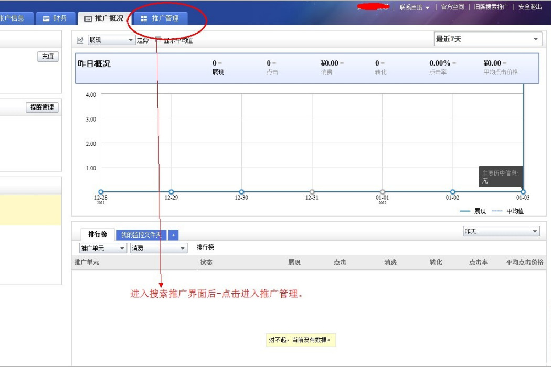Click the trend chart icon beside 展现 dropdown
Screen dimensions: 551x367
pyautogui.click(x=80, y=40)
